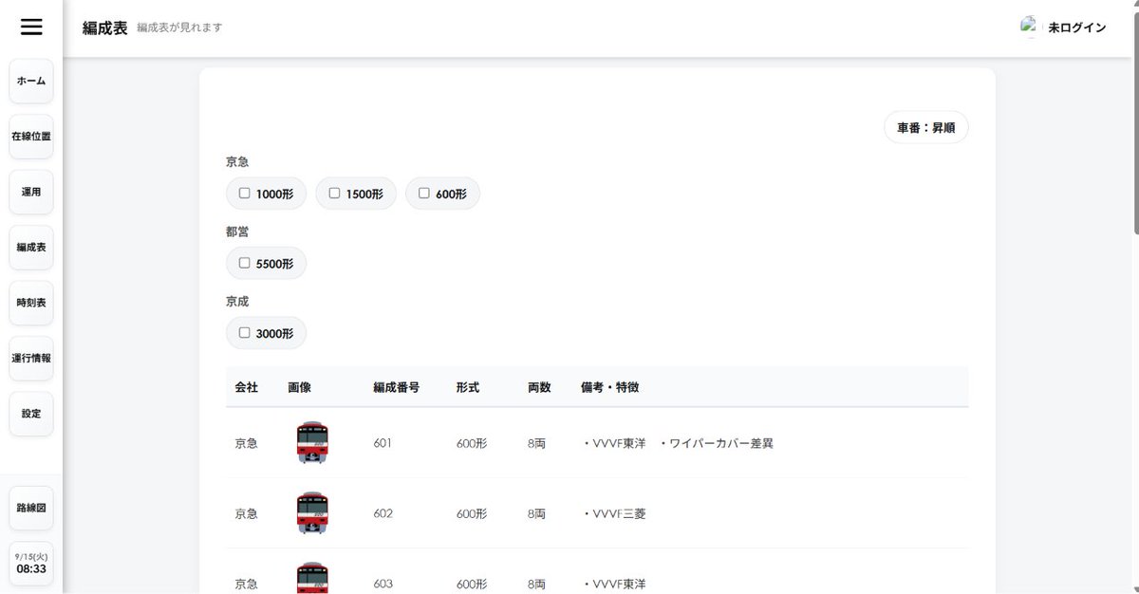Screen dimensions: 1139x594
Task: Click 京急 company cell in row 601
Action: point(247,443)
